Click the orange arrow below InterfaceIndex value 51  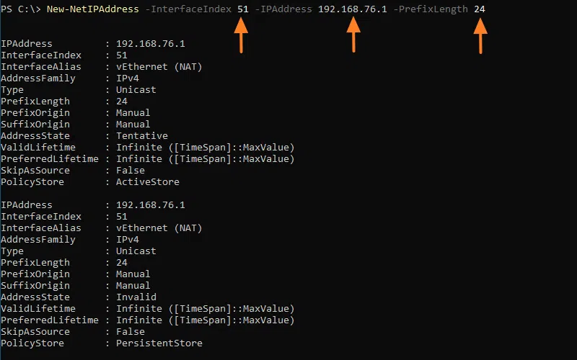point(242,35)
